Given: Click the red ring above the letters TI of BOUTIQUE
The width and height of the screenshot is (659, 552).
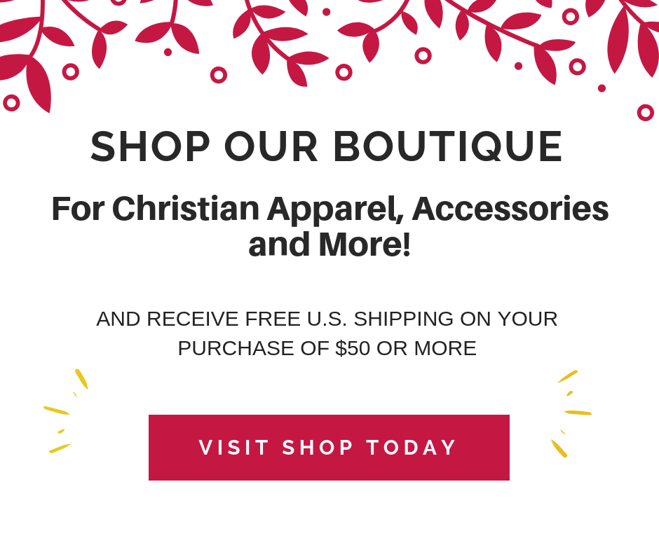Looking at the screenshot, I should point(423,55).
